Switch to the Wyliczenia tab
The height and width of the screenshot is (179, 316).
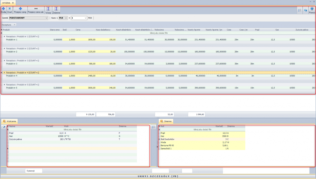tap(10, 121)
